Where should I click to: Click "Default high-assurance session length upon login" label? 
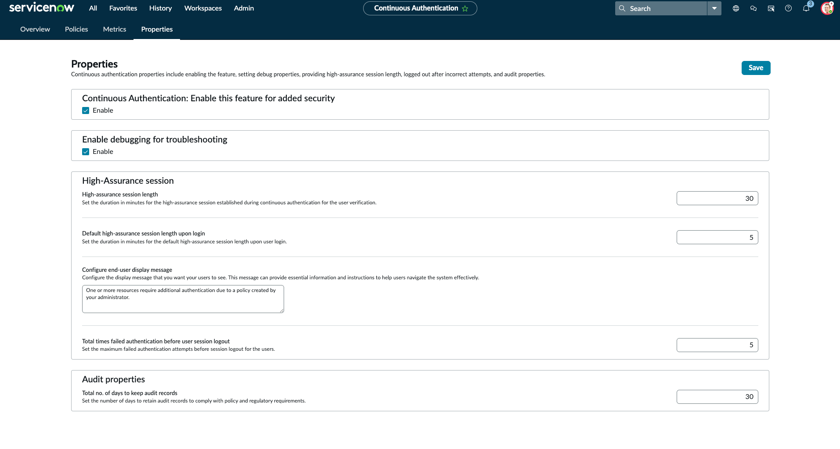pyautogui.click(x=144, y=233)
